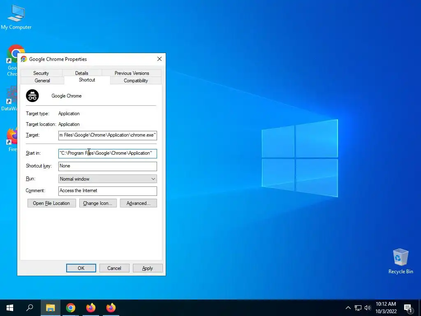Image resolution: width=421 pixels, height=316 pixels.
Task: Click the Open File Location button
Action: pos(51,203)
